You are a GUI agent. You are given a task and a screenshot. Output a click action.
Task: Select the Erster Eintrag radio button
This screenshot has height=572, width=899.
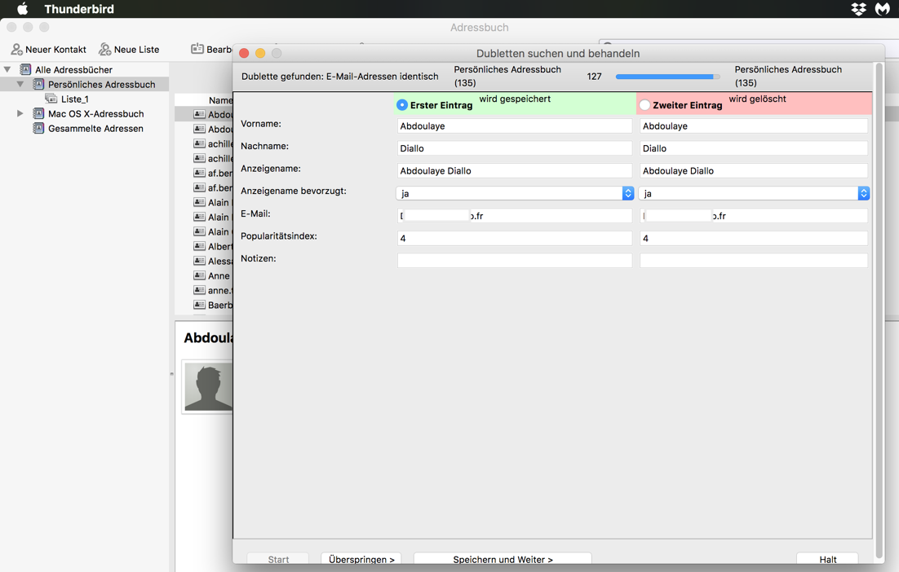point(402,105)
